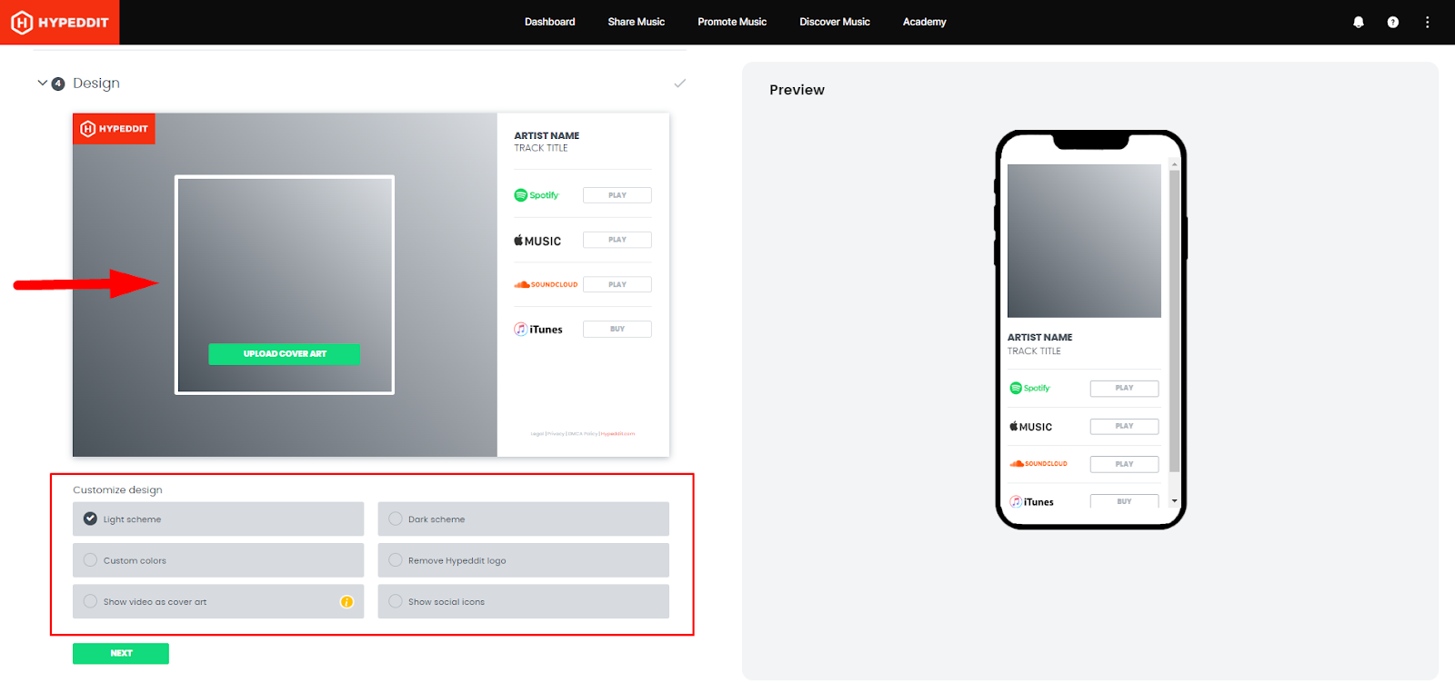
Task: Select the Dark scheme option
Action: (524, 519)
